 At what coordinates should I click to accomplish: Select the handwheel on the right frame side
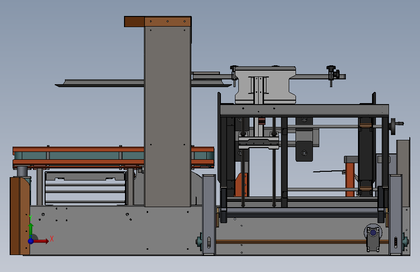[x=393, y=126]
